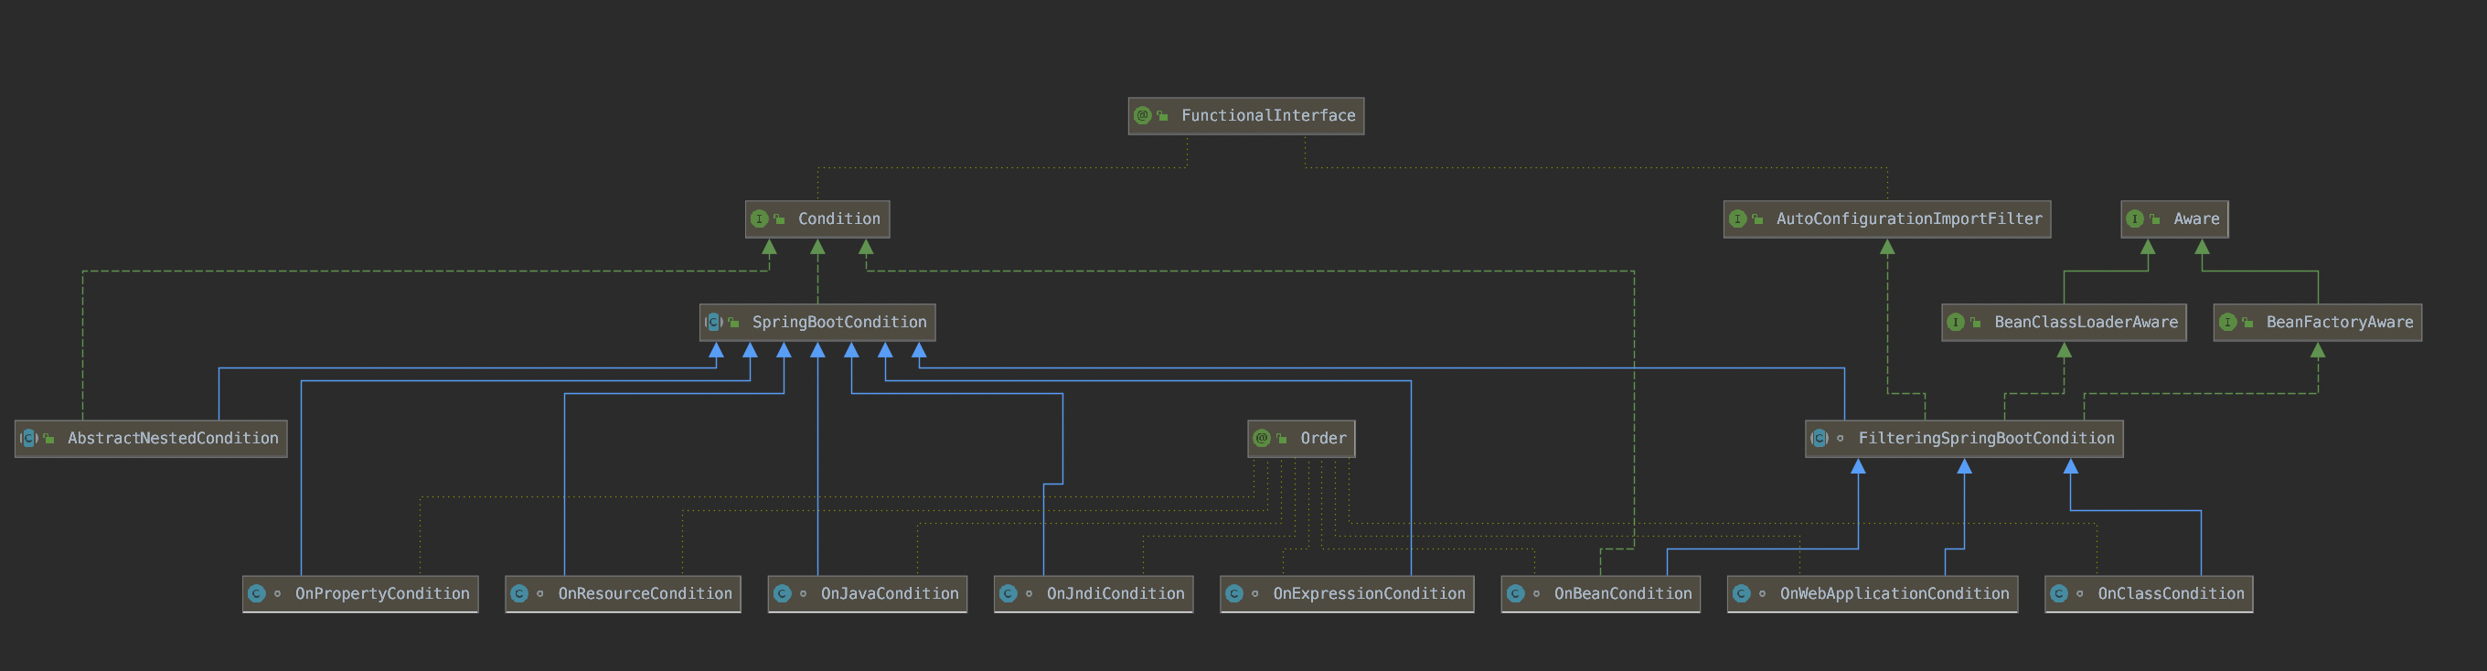Click the public visibility icon on AutoConfigurationImportFilter
Image resolution: width=2487 pixels, height=671 pixels.
(1757, 220)
